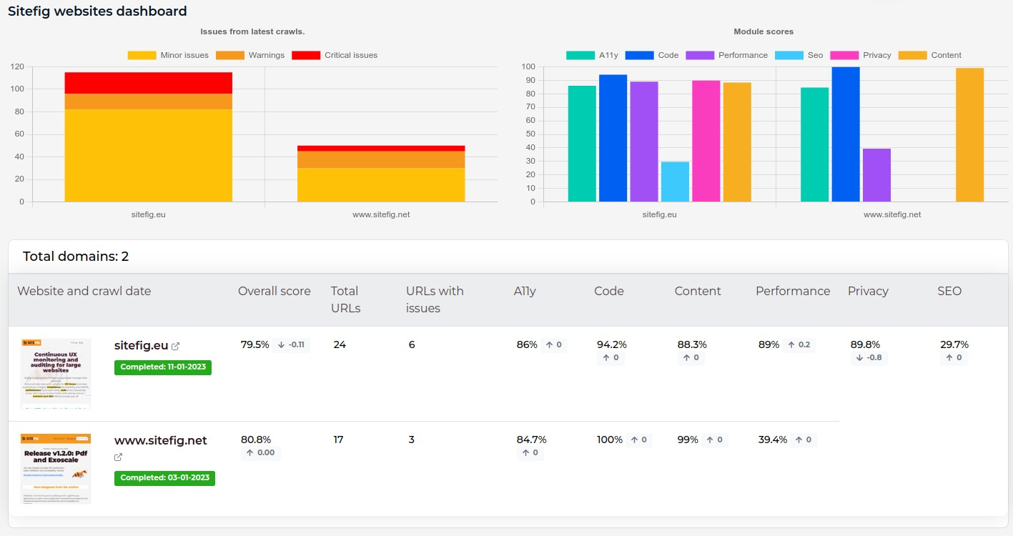Click Performance column header in the table
The height and width of the screenshot is (536, 1013).
793,291
